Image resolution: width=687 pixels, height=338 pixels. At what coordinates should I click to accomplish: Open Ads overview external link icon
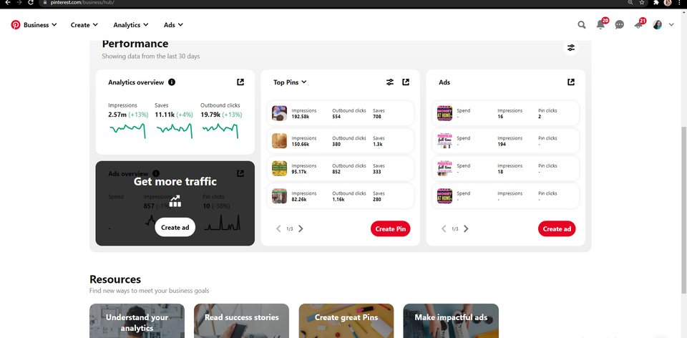240,173
